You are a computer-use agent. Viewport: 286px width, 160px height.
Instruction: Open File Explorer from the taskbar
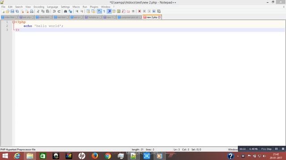30,156
